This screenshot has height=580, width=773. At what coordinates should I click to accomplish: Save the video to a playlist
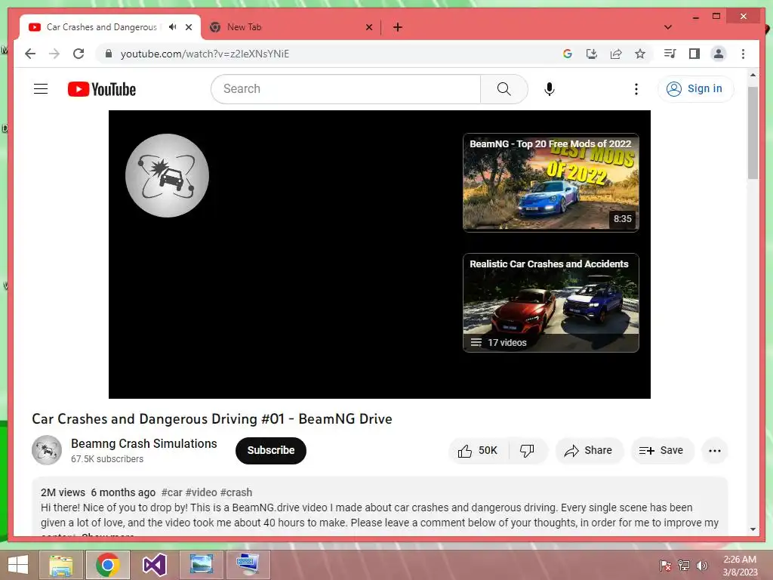click(661, 450)
